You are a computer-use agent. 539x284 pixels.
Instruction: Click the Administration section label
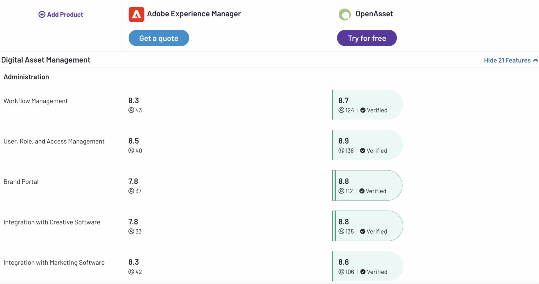click(26, 77)
